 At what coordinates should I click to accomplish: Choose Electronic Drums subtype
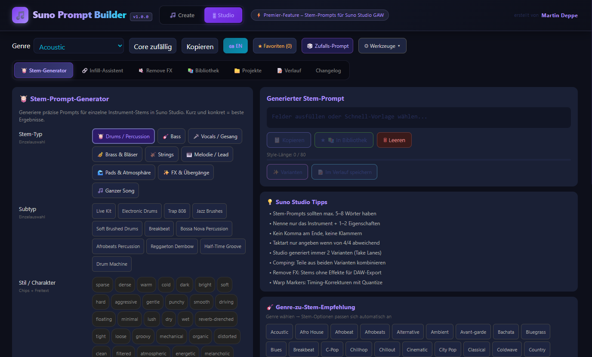point(140,211)
